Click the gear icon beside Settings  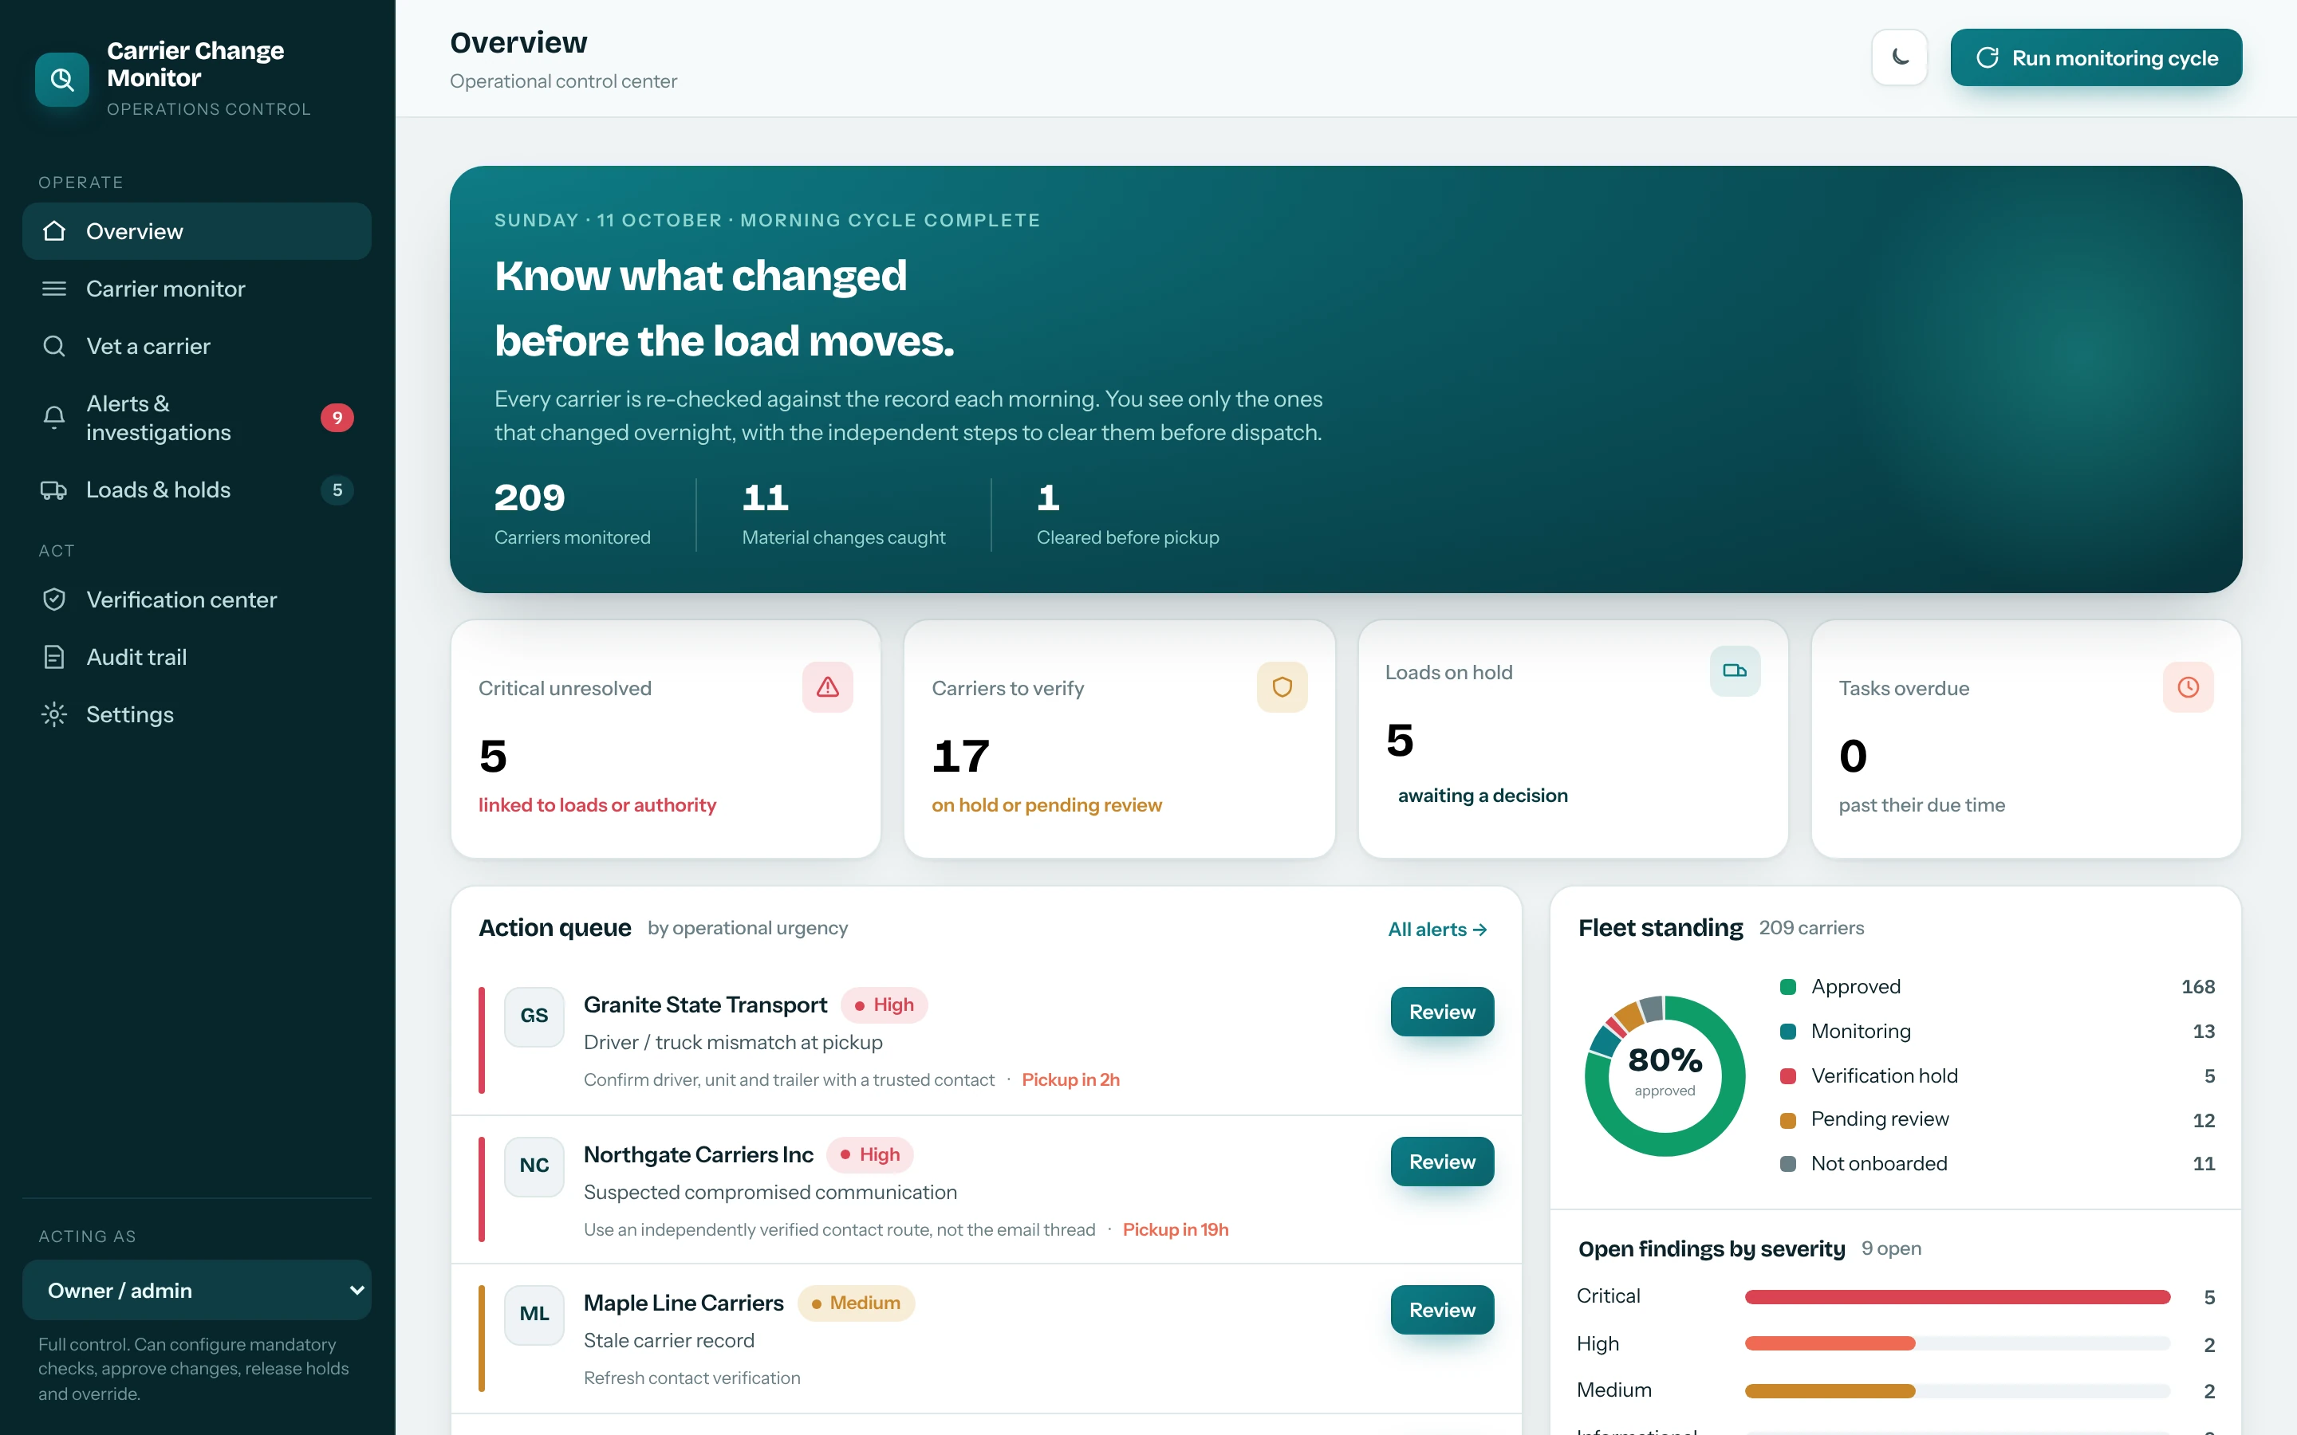click(x=54, y=714)
